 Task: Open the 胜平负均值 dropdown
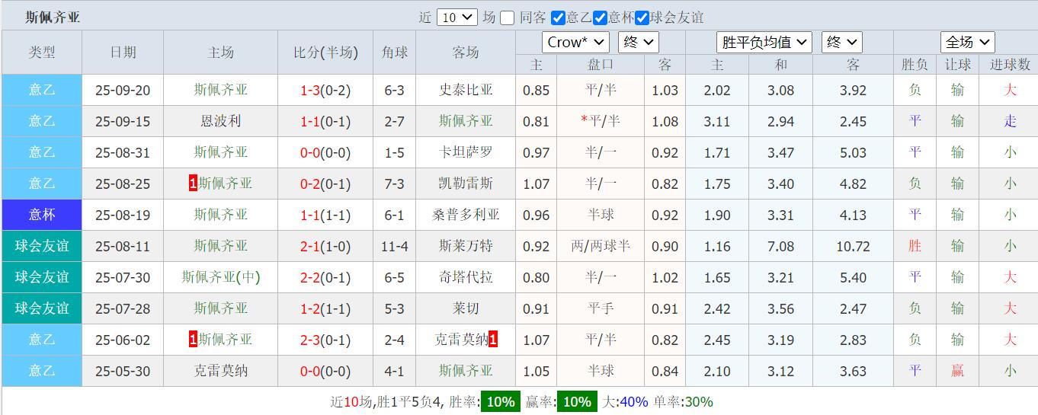tap(764, 42)
